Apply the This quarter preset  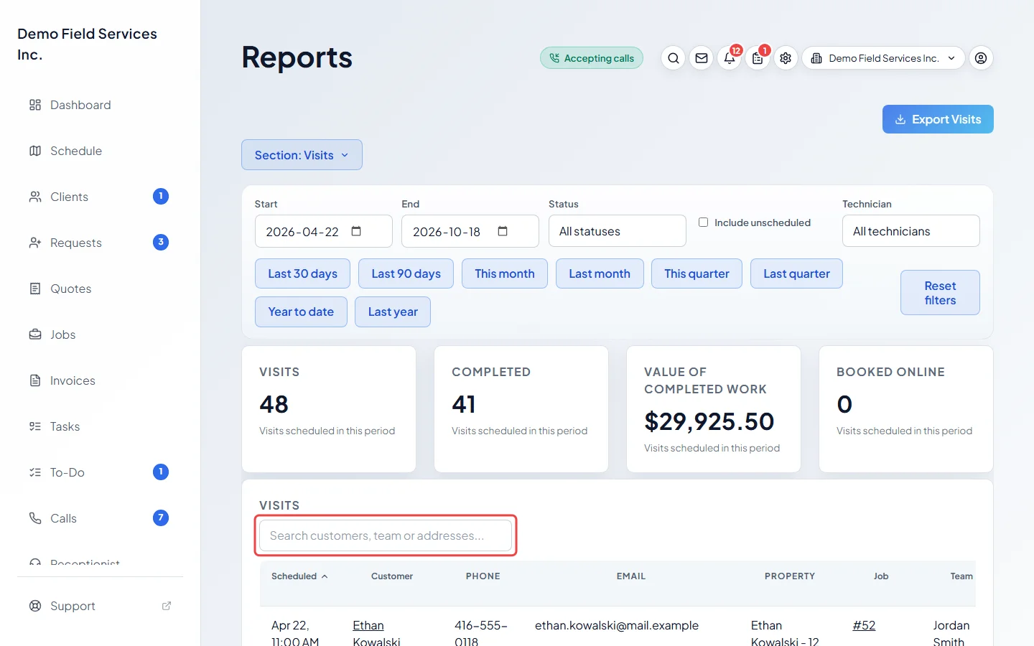click(697, 273)
